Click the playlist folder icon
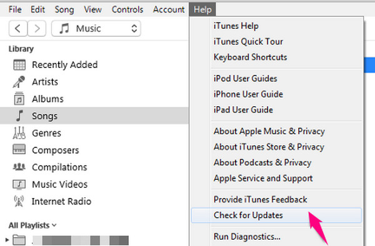 coord(19,240)
